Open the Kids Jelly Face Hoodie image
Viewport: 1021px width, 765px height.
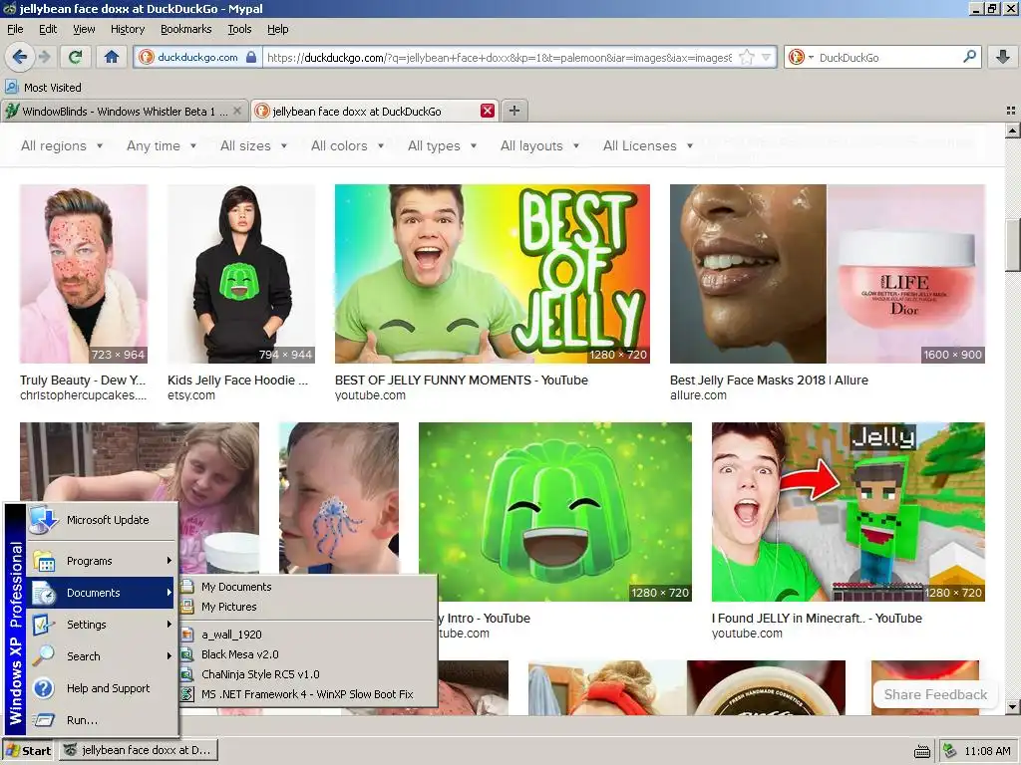click(241, 274)
